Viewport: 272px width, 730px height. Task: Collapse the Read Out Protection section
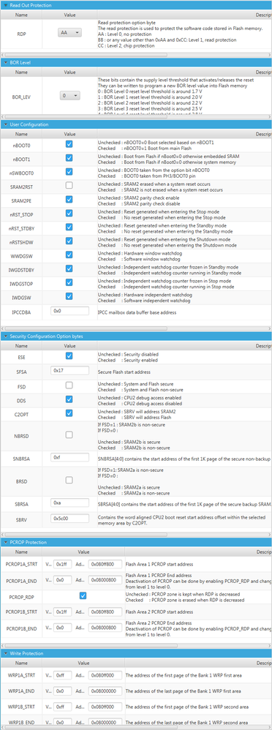[x=5, y=5]
